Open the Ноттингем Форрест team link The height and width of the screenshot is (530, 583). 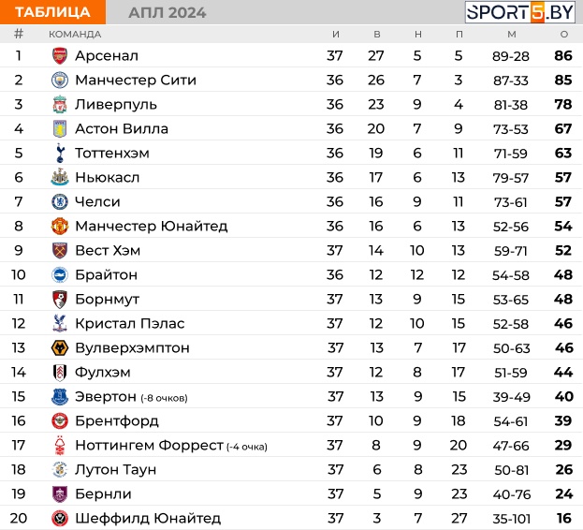(149, 445)
